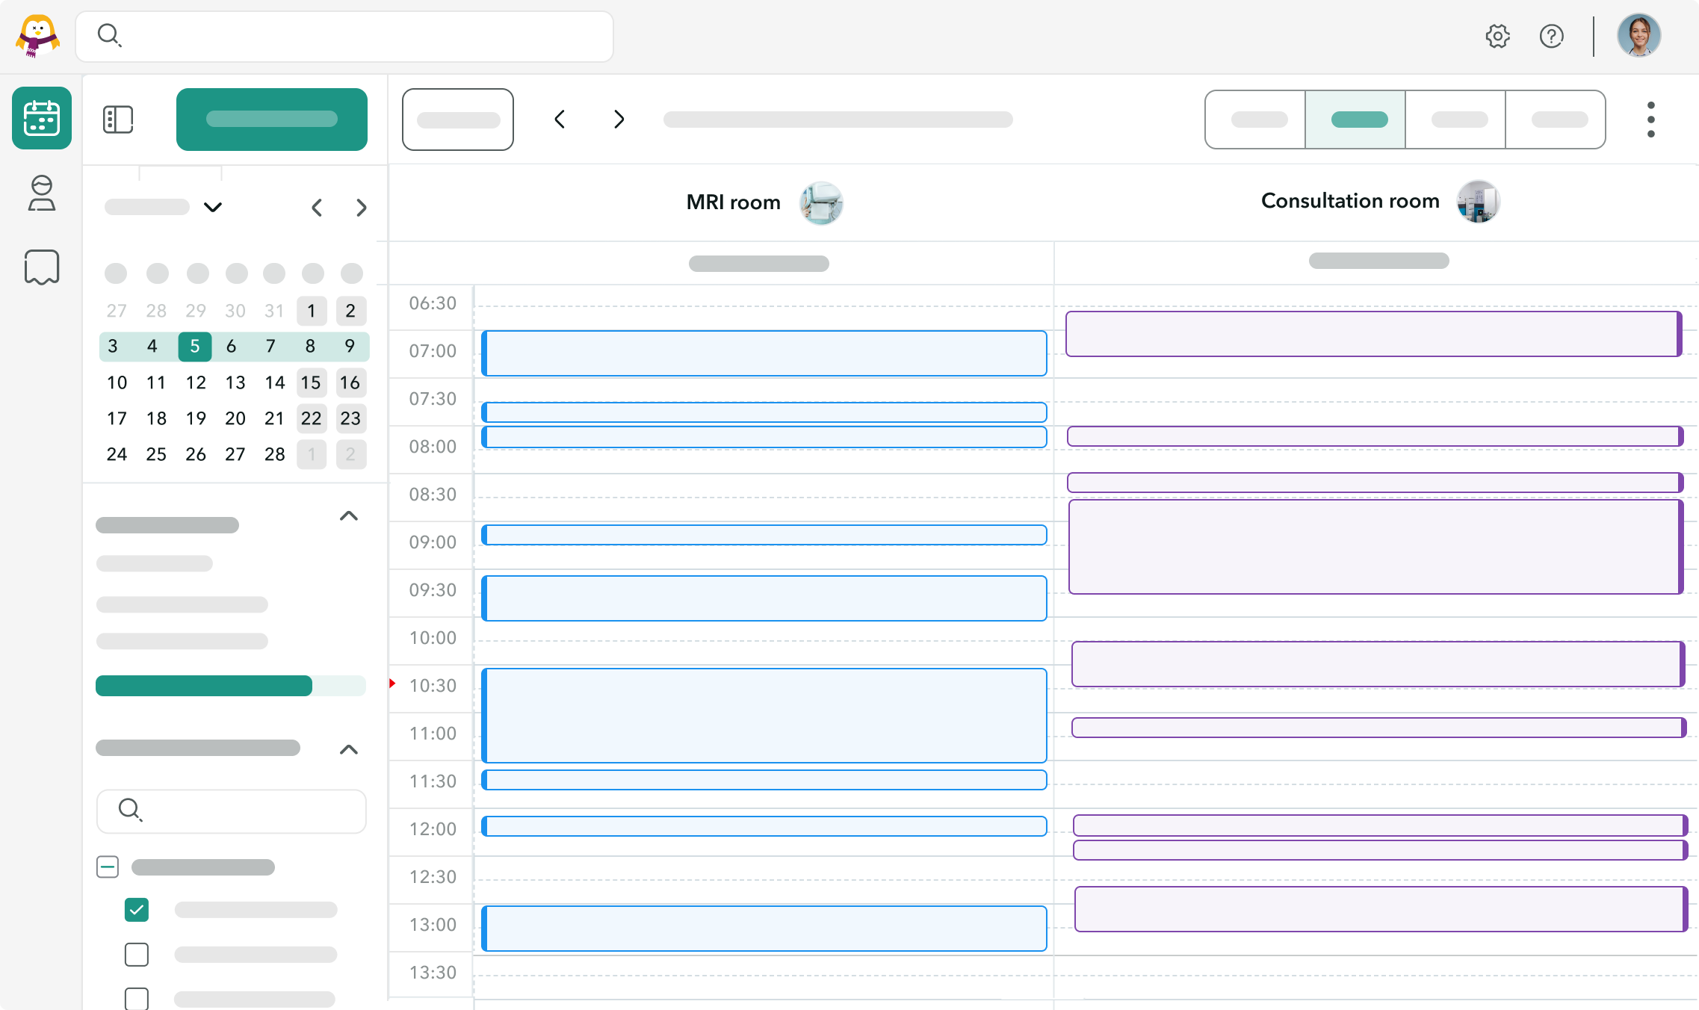The image size is (1699, 1010).
Task: Collapse the lower sidebar section
Action: [x=347, y=749]
